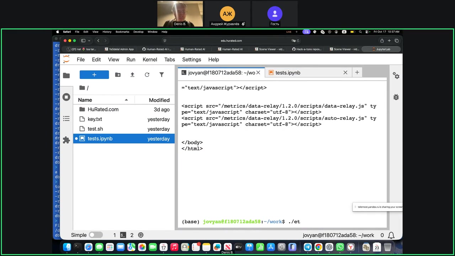Click the blue New Launcher plus button
The width and height of the screenshot is (455, 256).
(x=94, y=75)
